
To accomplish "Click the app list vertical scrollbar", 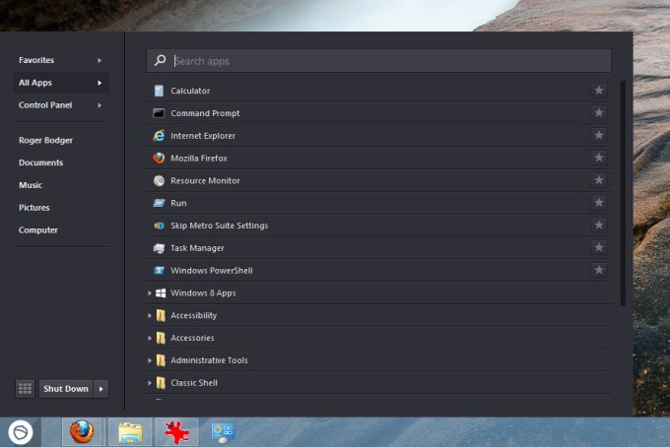I will [623, 193].
